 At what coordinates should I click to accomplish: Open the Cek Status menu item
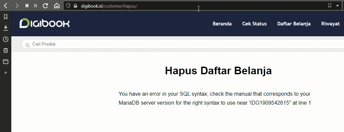(254, 24)
